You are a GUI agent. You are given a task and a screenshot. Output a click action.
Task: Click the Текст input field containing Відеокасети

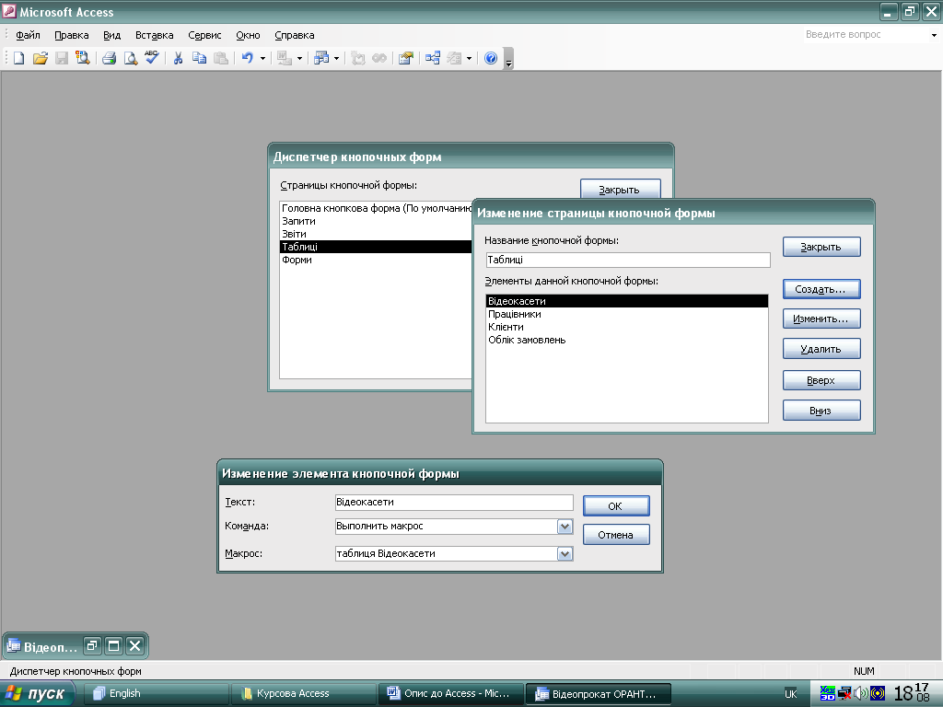[x=454, y=503]
